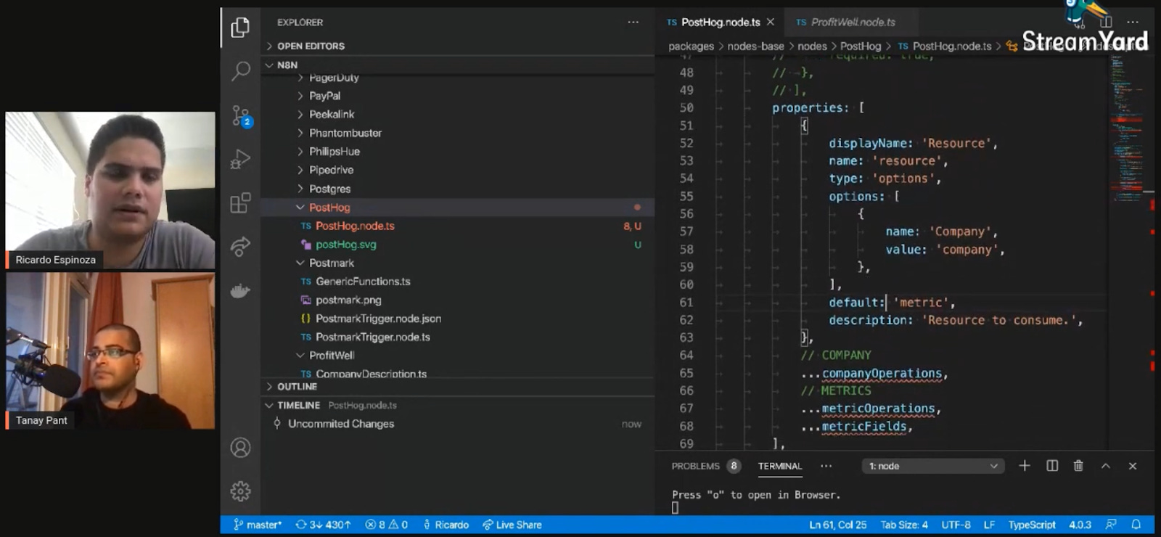The height and width of the screenshot is (537, 1161).
Task: Click nodes-base breadcrumb segment
Action: (x=755, y=46)
